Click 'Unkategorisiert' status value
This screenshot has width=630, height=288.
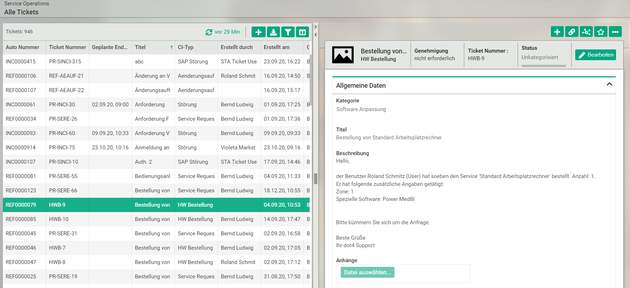coord(540,57)
